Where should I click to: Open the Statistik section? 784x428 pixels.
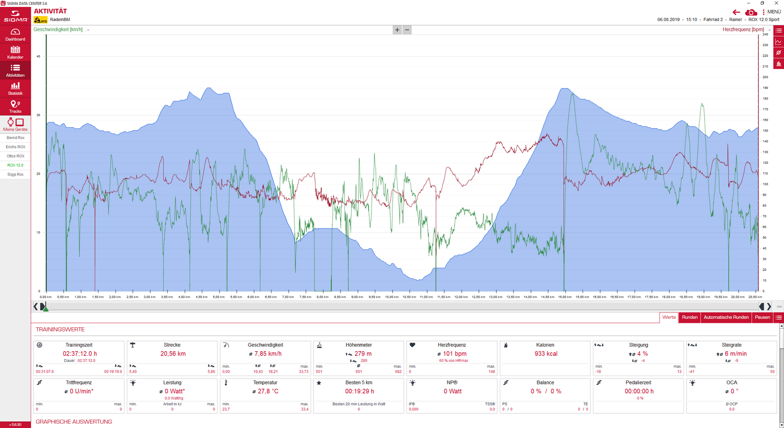point(15,89)
